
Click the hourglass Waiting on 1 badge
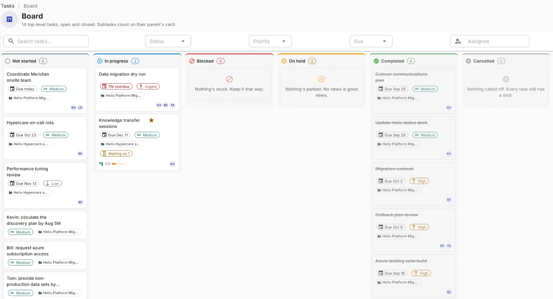116,154
